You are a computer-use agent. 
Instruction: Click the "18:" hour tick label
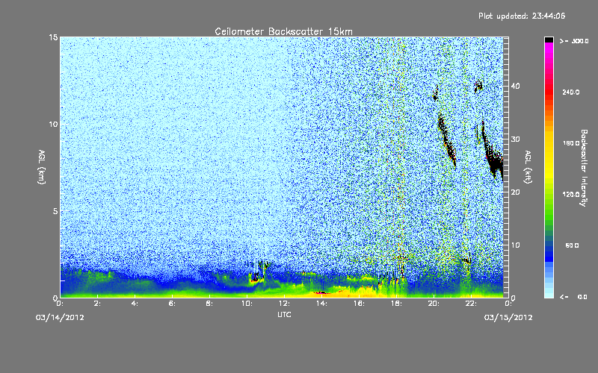(x=396, y=304)
